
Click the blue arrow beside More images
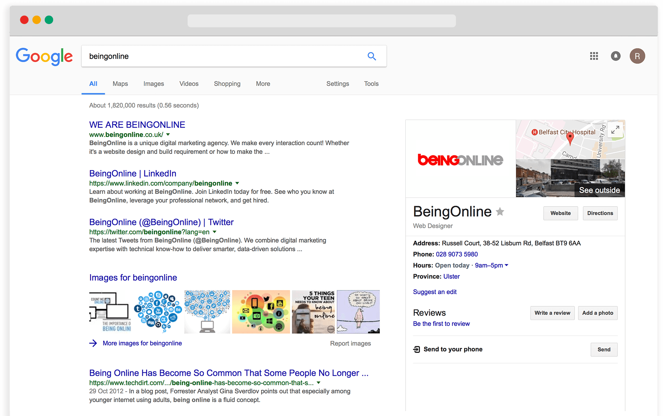pos(93,343)
